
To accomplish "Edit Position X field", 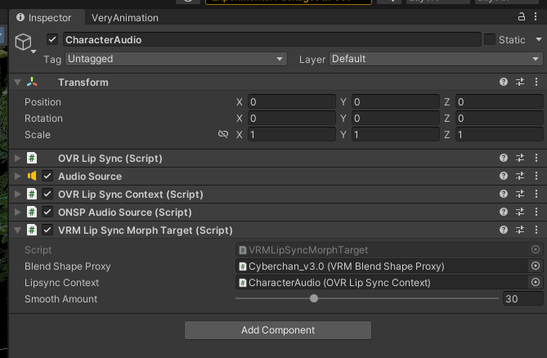I will pos(292,102).
